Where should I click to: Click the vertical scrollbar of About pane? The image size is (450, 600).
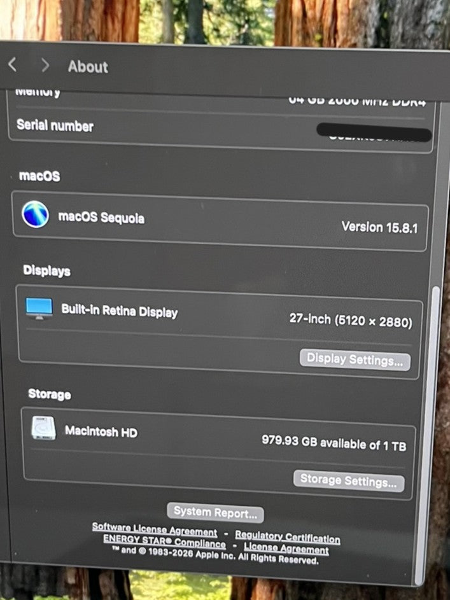tap(428, 435)
